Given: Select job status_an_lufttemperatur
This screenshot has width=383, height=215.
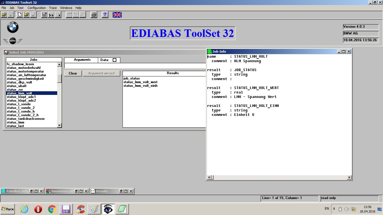Looking at the screenshot, I should click(x=26, y=75).
